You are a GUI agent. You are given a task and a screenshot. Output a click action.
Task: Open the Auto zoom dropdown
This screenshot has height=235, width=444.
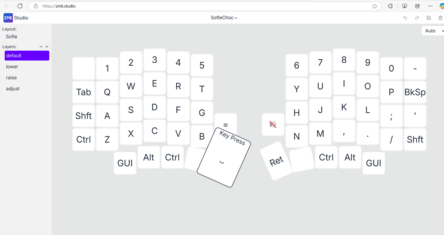point(433,31)
